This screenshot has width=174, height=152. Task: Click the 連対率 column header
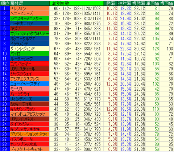(125, 3)
